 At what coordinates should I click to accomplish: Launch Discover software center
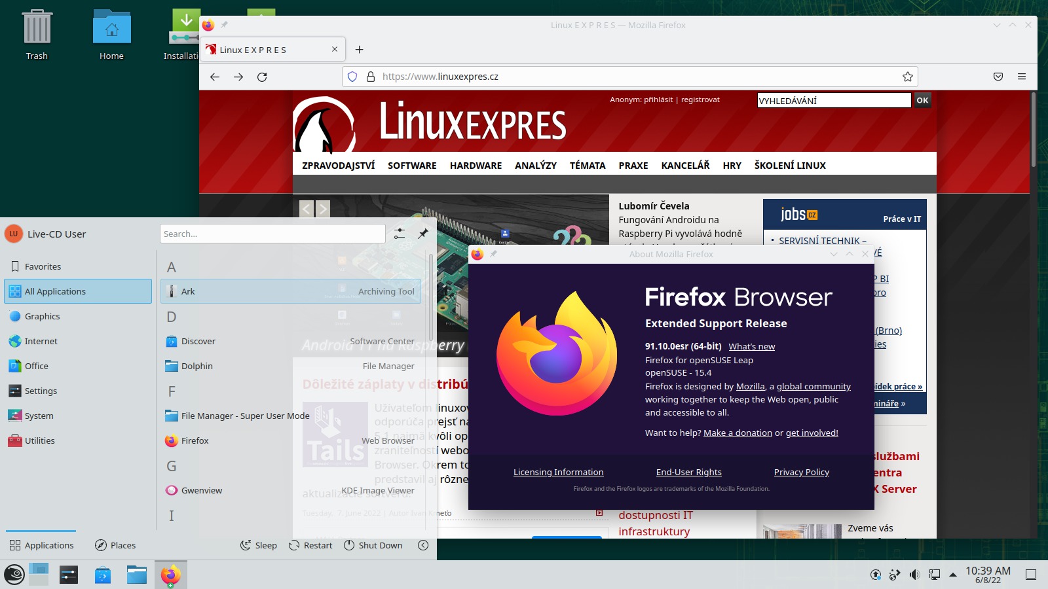pos(291,341)
